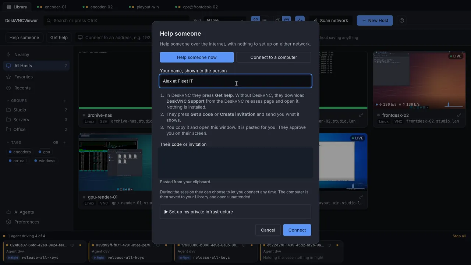Add a new tag with plus icon
This screenshot has height=265, width=471.
(x=64, y=143)
